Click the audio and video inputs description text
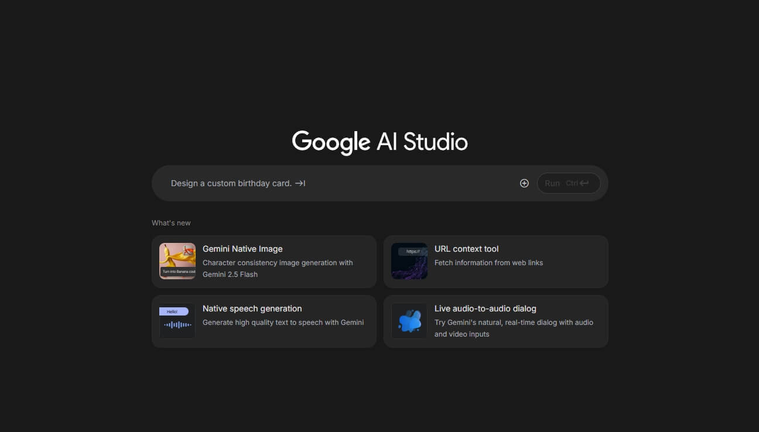The image size is (759, 432). 514,328
